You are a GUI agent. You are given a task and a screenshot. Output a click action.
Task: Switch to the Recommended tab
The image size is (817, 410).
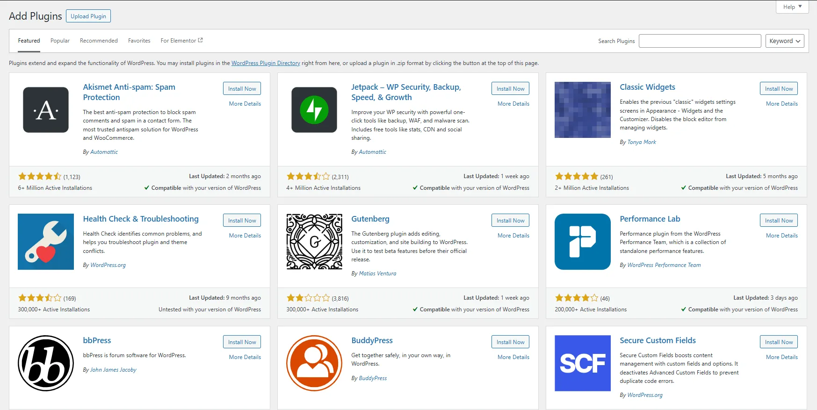99,41
